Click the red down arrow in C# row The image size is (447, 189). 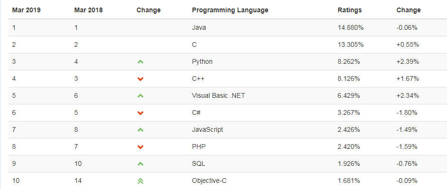[140, 113]
